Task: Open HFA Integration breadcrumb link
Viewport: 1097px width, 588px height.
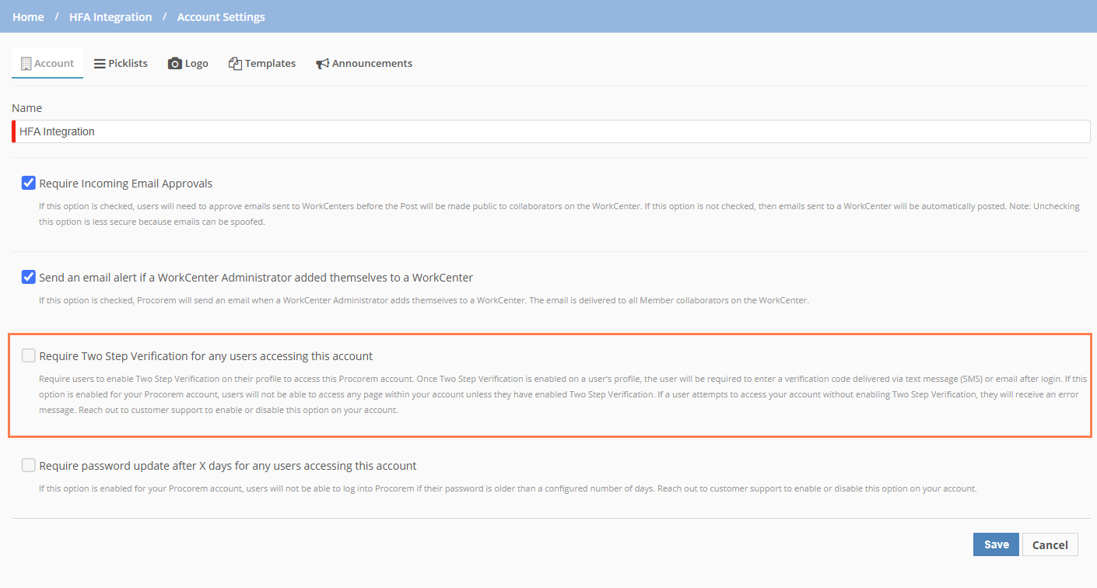Action: 110,16
